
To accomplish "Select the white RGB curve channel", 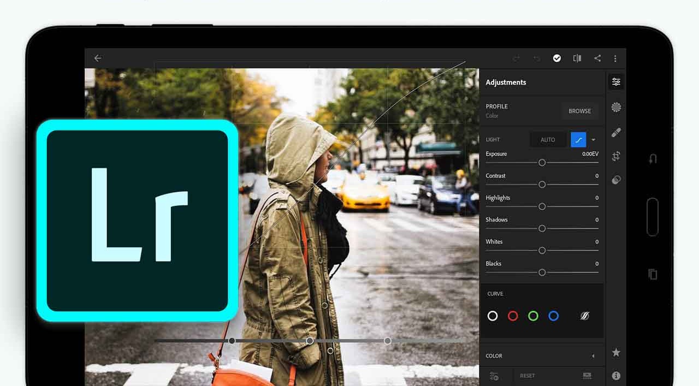I will tap(493, 316).
